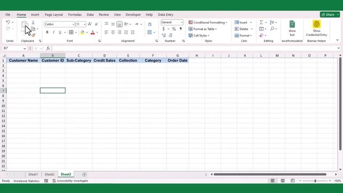Image resolution: width=343 pixels, height=193 pixels.
Task: Switch to the Data Entry tab
Action: tap(166, 14)
